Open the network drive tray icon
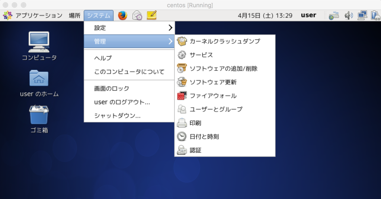 point(334,16)
